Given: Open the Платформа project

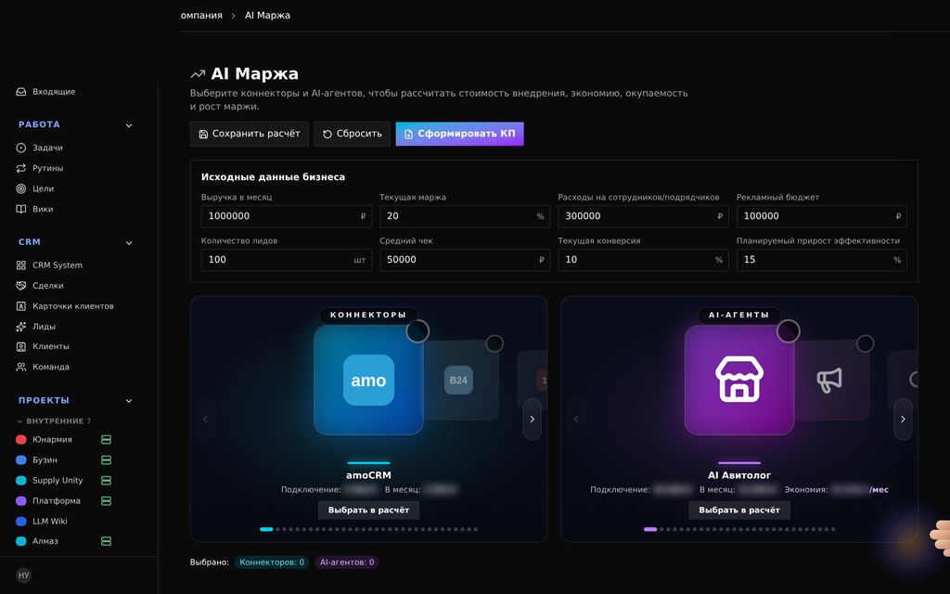Looking at the screenshot, I should [57, 501].
